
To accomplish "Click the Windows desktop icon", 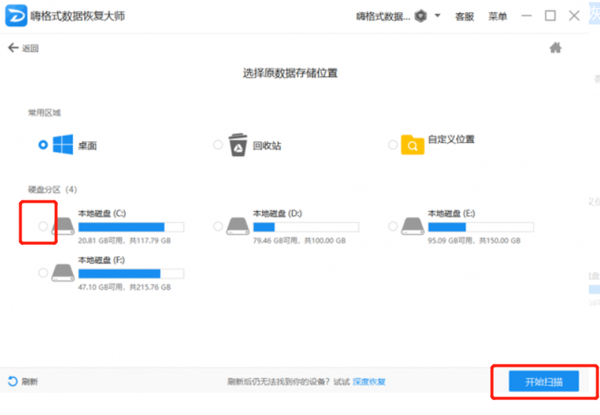I will click(x=62, y=145).
